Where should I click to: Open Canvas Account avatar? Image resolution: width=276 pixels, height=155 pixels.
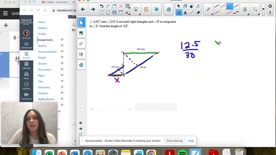tap(26, 34)
